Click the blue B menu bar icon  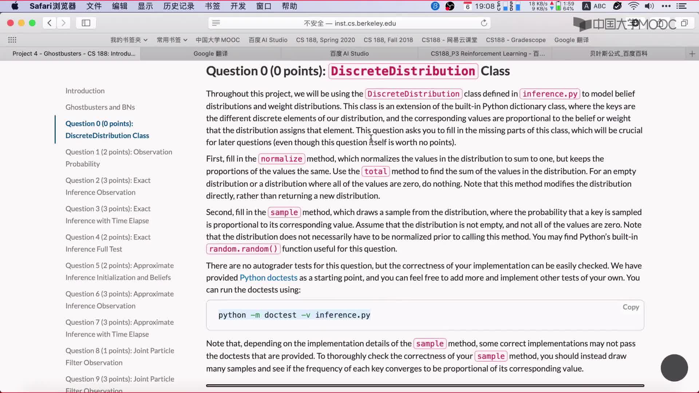435,6
